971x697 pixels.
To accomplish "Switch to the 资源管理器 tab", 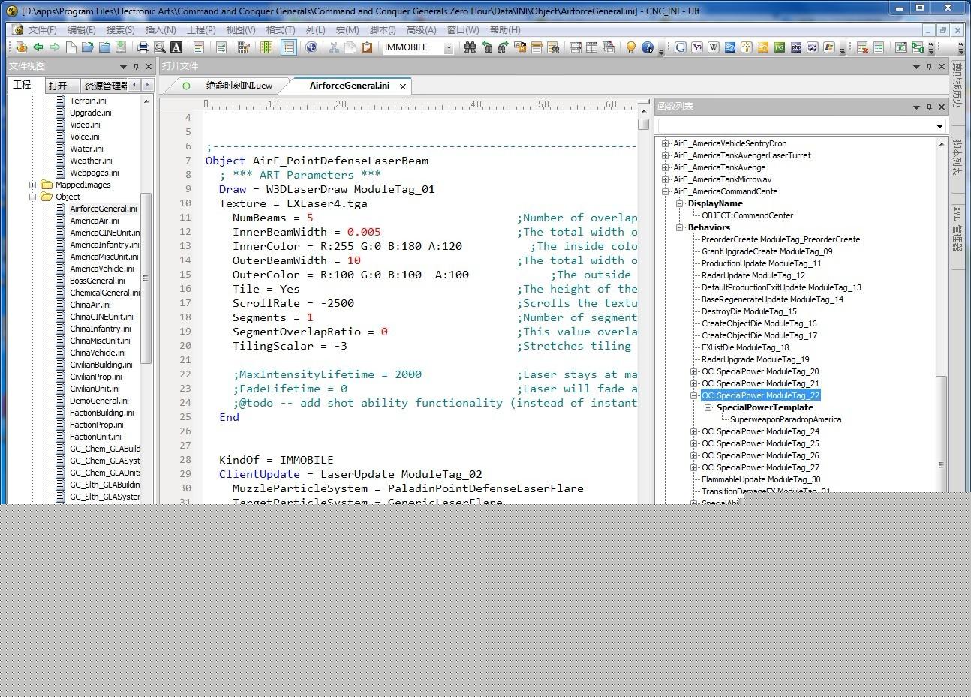I will (x=106, y=86).
